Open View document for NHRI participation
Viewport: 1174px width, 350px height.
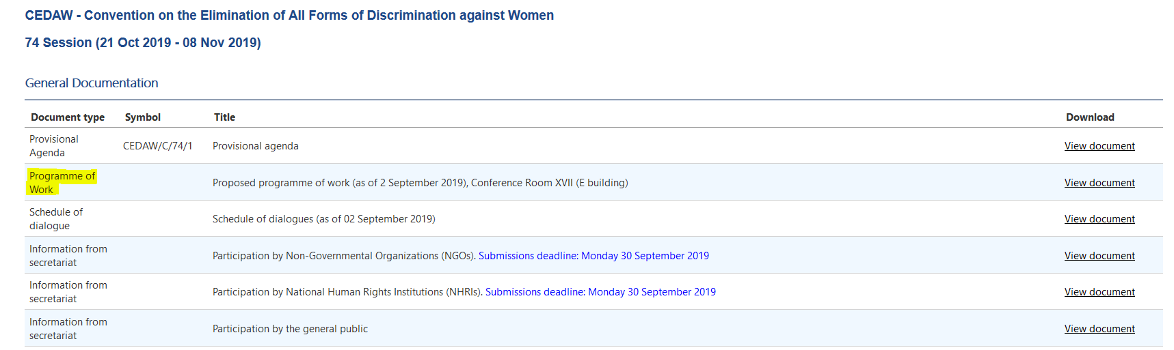click(x=1099, y=292)
